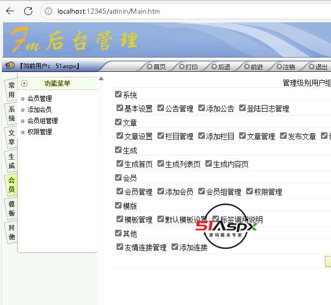This screenshot has height=305, width=331.
Task: Switch to the 生成 side tab
Action: (x=11, y=161)
